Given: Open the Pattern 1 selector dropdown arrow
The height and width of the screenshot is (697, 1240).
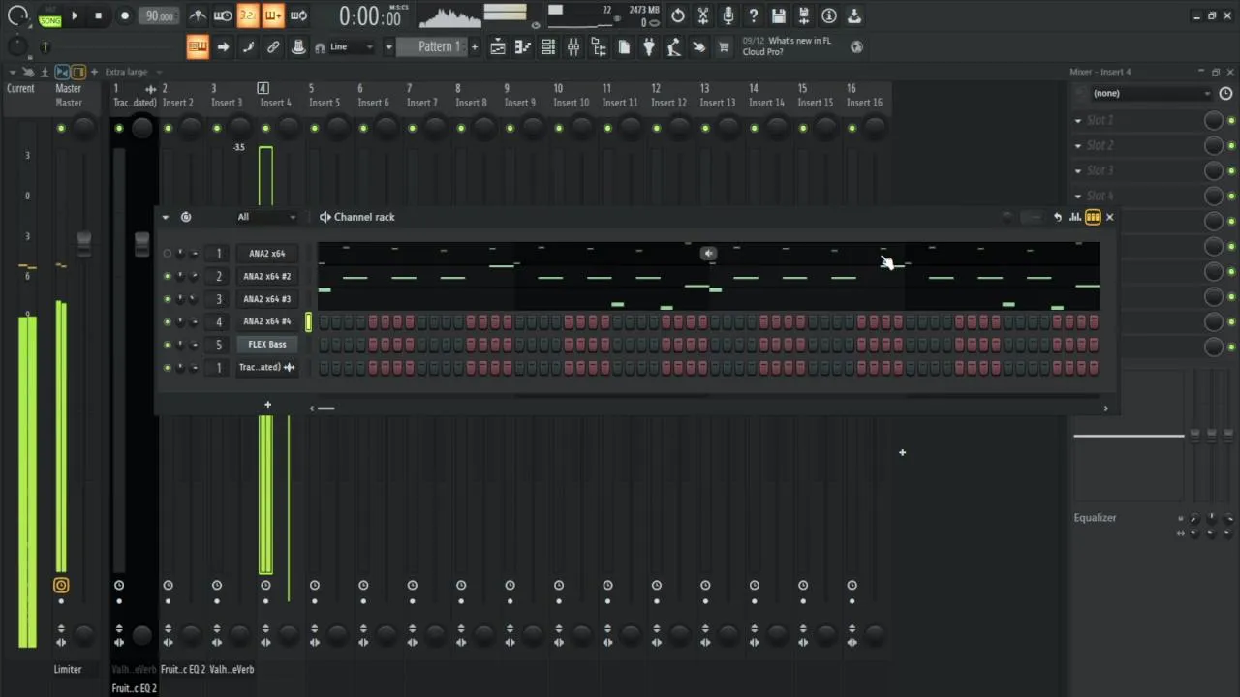Looking at the screenshot, I should [388, 46].
